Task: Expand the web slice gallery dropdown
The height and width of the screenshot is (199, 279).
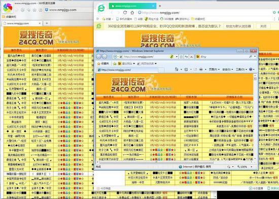Action: 156,64
